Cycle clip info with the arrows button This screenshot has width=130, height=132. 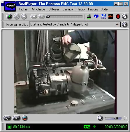coord(118,25)
